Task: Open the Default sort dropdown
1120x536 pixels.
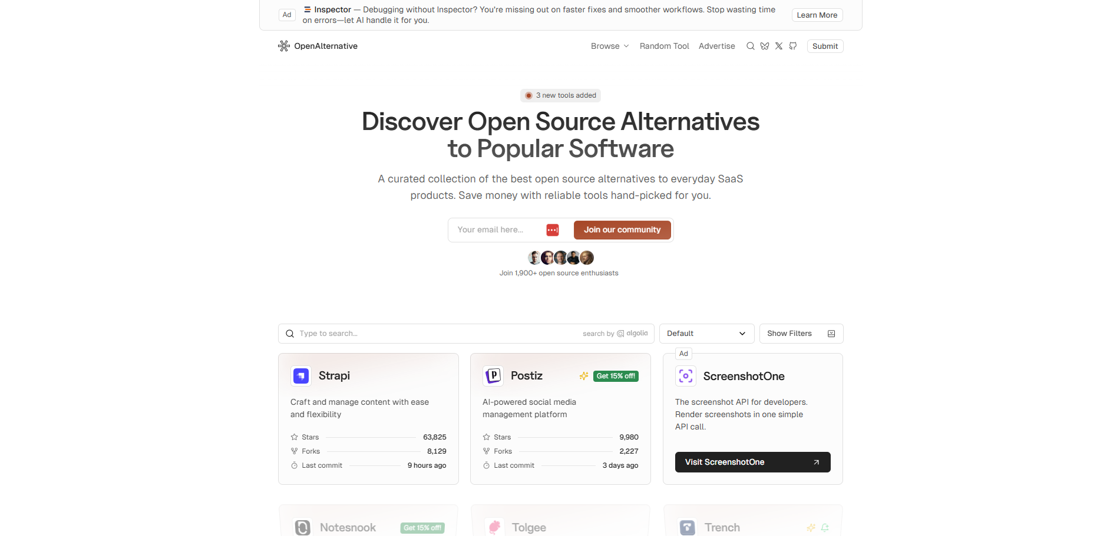Action: coord(706,334)
